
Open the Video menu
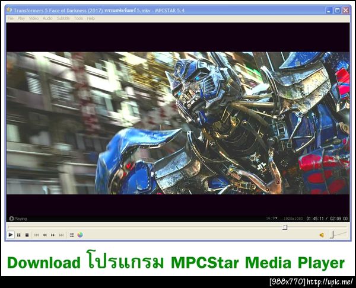coord(34,18)
